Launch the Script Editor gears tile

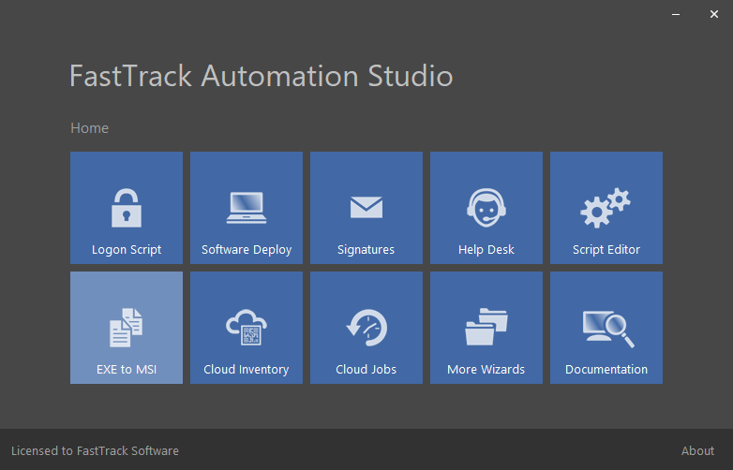pos(606,208)
